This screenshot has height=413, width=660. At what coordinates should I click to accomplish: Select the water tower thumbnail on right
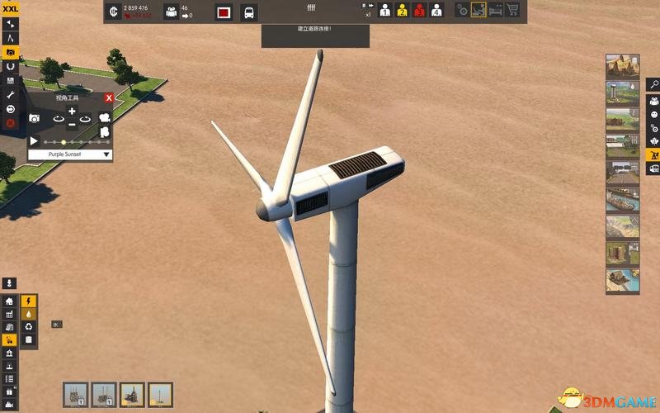tap(623, 93)
